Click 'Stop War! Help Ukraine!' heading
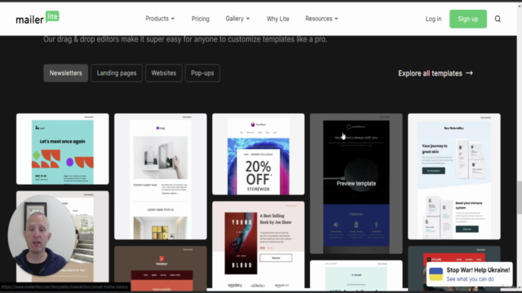Viewport: 522px width, 293px height. coord(478,270)
